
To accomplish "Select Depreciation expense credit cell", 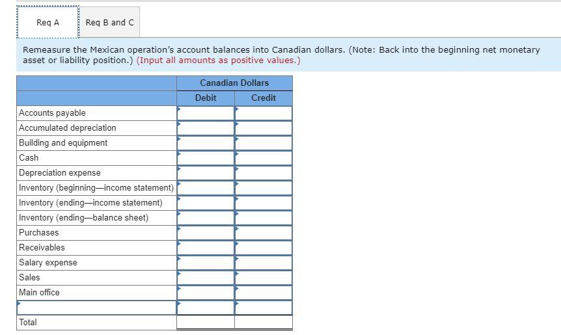I will tap(264, 174).
